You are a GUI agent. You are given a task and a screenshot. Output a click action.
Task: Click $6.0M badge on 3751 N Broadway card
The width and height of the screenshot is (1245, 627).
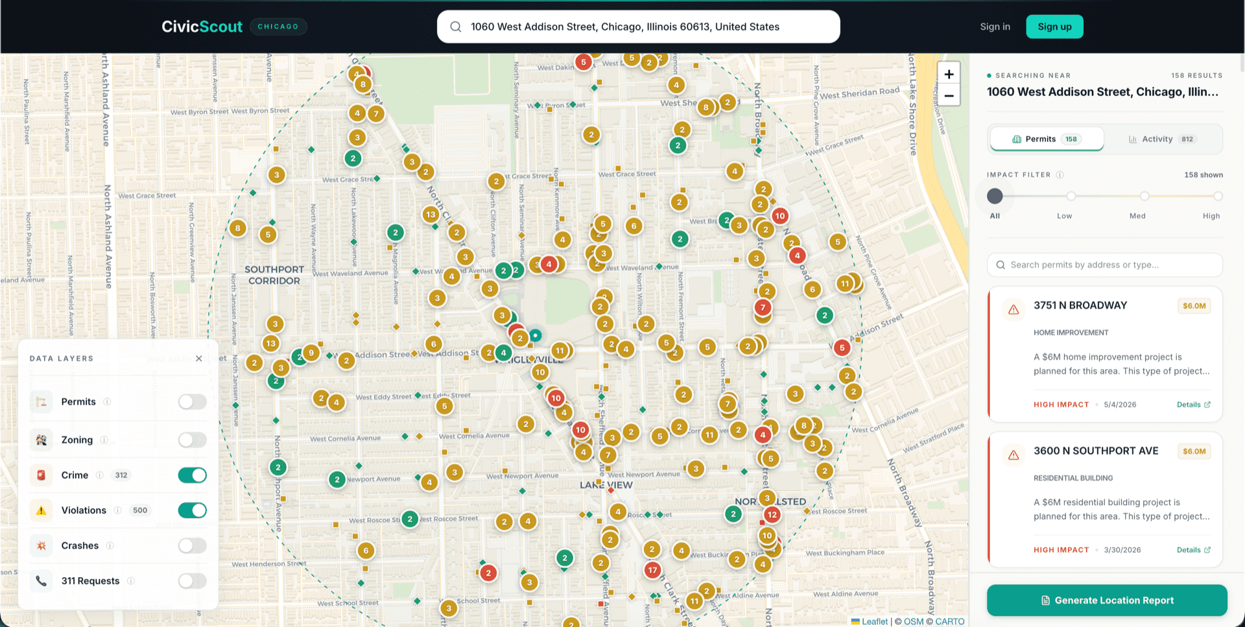(1194, 306)
